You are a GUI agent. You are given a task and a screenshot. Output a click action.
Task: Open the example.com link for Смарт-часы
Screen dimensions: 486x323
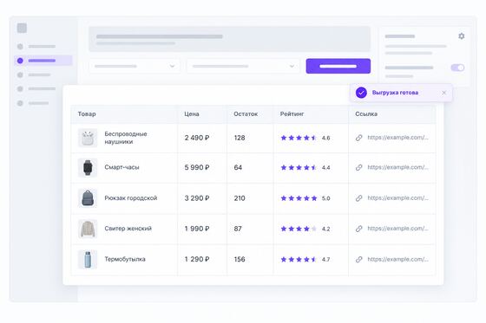(398, 167)
